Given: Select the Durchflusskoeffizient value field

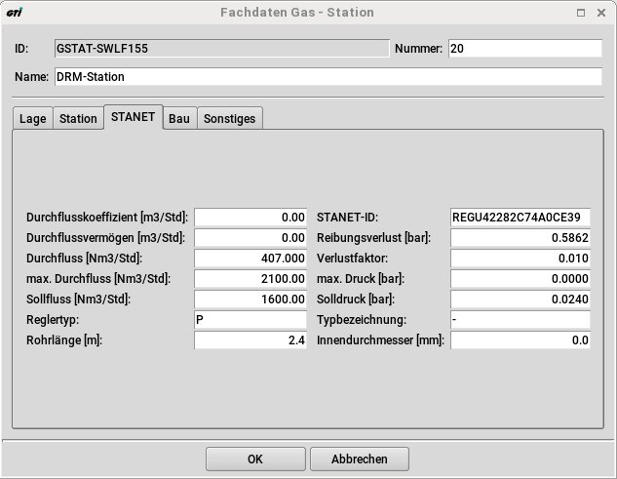Looking at the screenshot, I should coord(251,218).
